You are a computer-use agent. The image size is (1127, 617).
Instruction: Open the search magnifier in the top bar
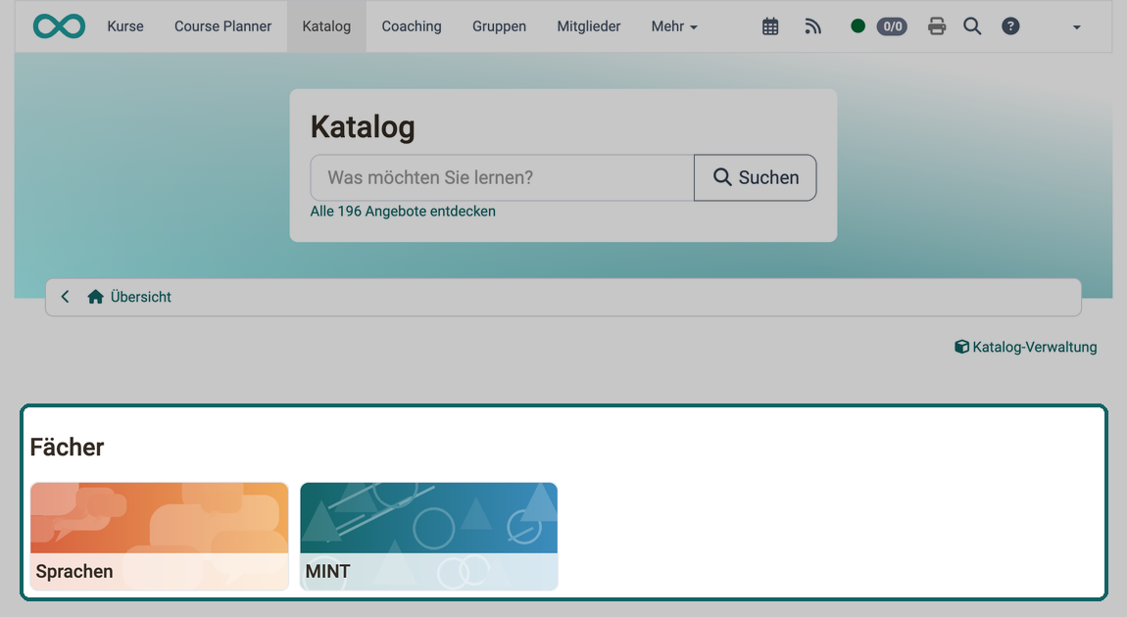click(x=972, y=26)
